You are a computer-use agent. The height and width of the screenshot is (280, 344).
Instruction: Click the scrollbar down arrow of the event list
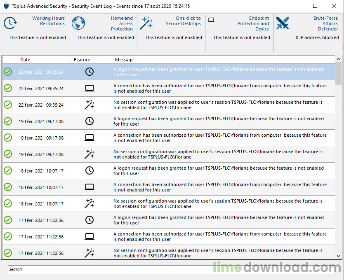click(x=338, y=256)
